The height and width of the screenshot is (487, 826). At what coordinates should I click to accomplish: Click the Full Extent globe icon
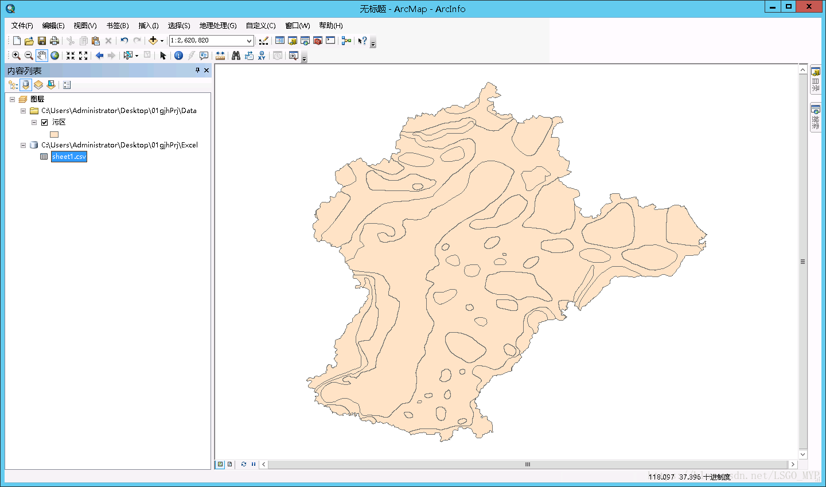pyautogui.click(x=54, y=56)
